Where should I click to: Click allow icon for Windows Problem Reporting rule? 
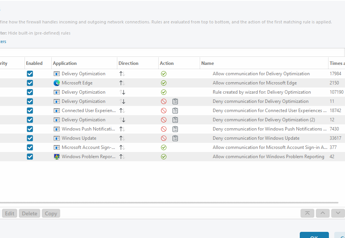click(x=163, y=157)
